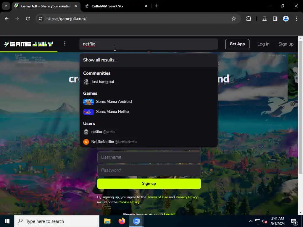This screenshot has width=303, height=227.
Task: Switch to the Game Jolt tab
Action: pos(45,6)
